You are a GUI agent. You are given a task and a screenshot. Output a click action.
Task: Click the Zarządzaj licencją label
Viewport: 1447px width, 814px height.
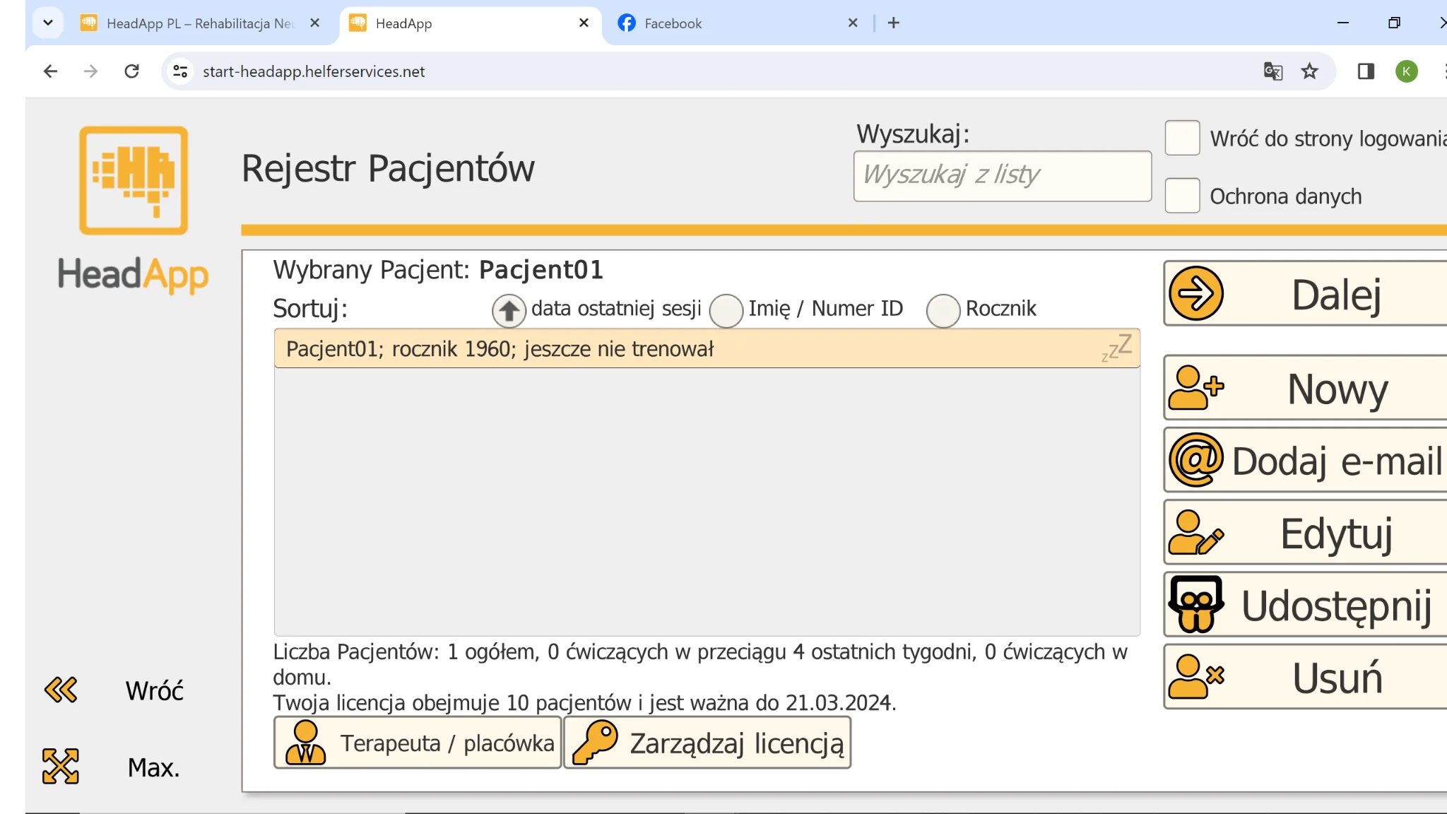pos(737,744)
